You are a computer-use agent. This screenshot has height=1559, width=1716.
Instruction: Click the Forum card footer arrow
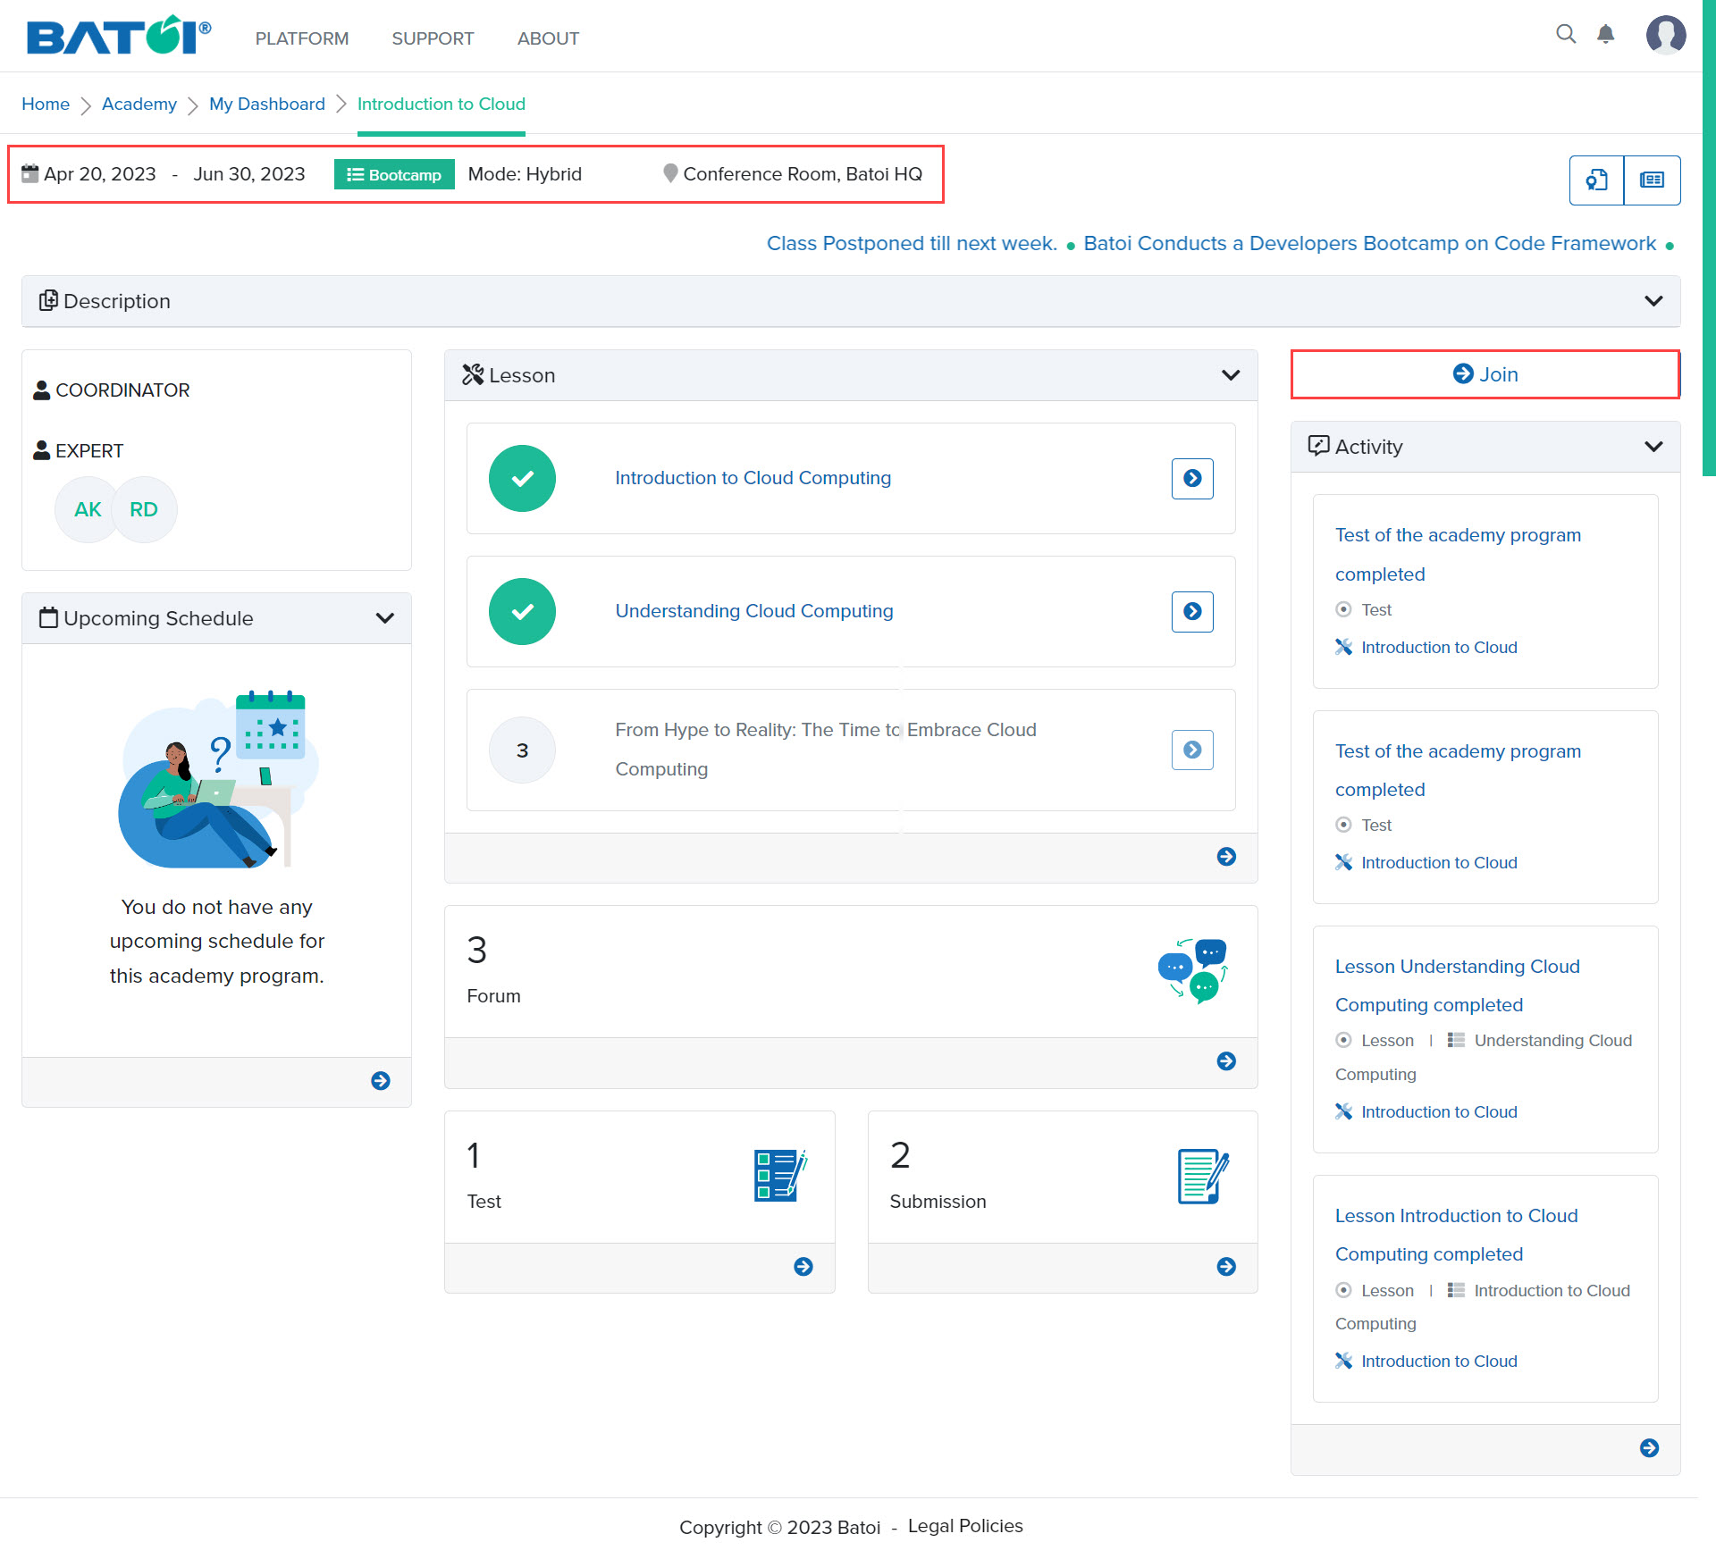[x=1226, y=1060]
